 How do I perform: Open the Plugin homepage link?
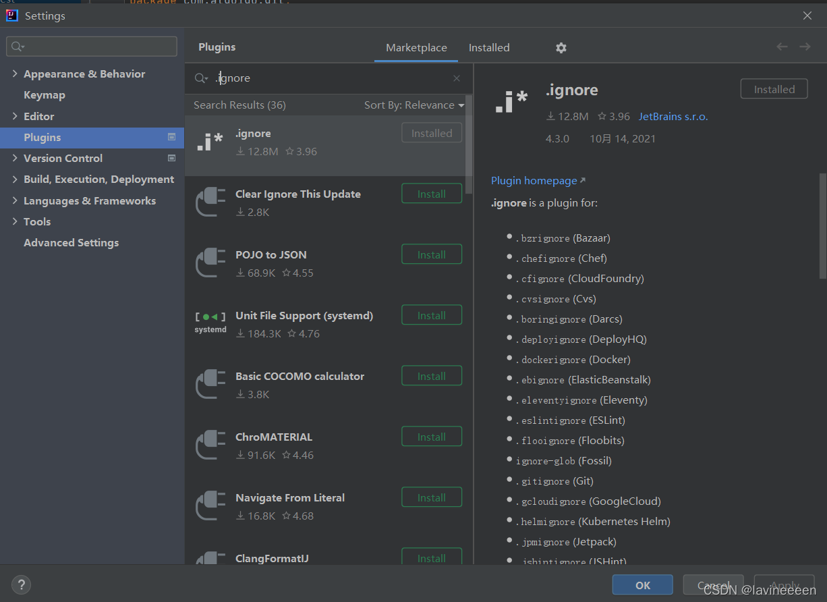(x=538, y=181)
